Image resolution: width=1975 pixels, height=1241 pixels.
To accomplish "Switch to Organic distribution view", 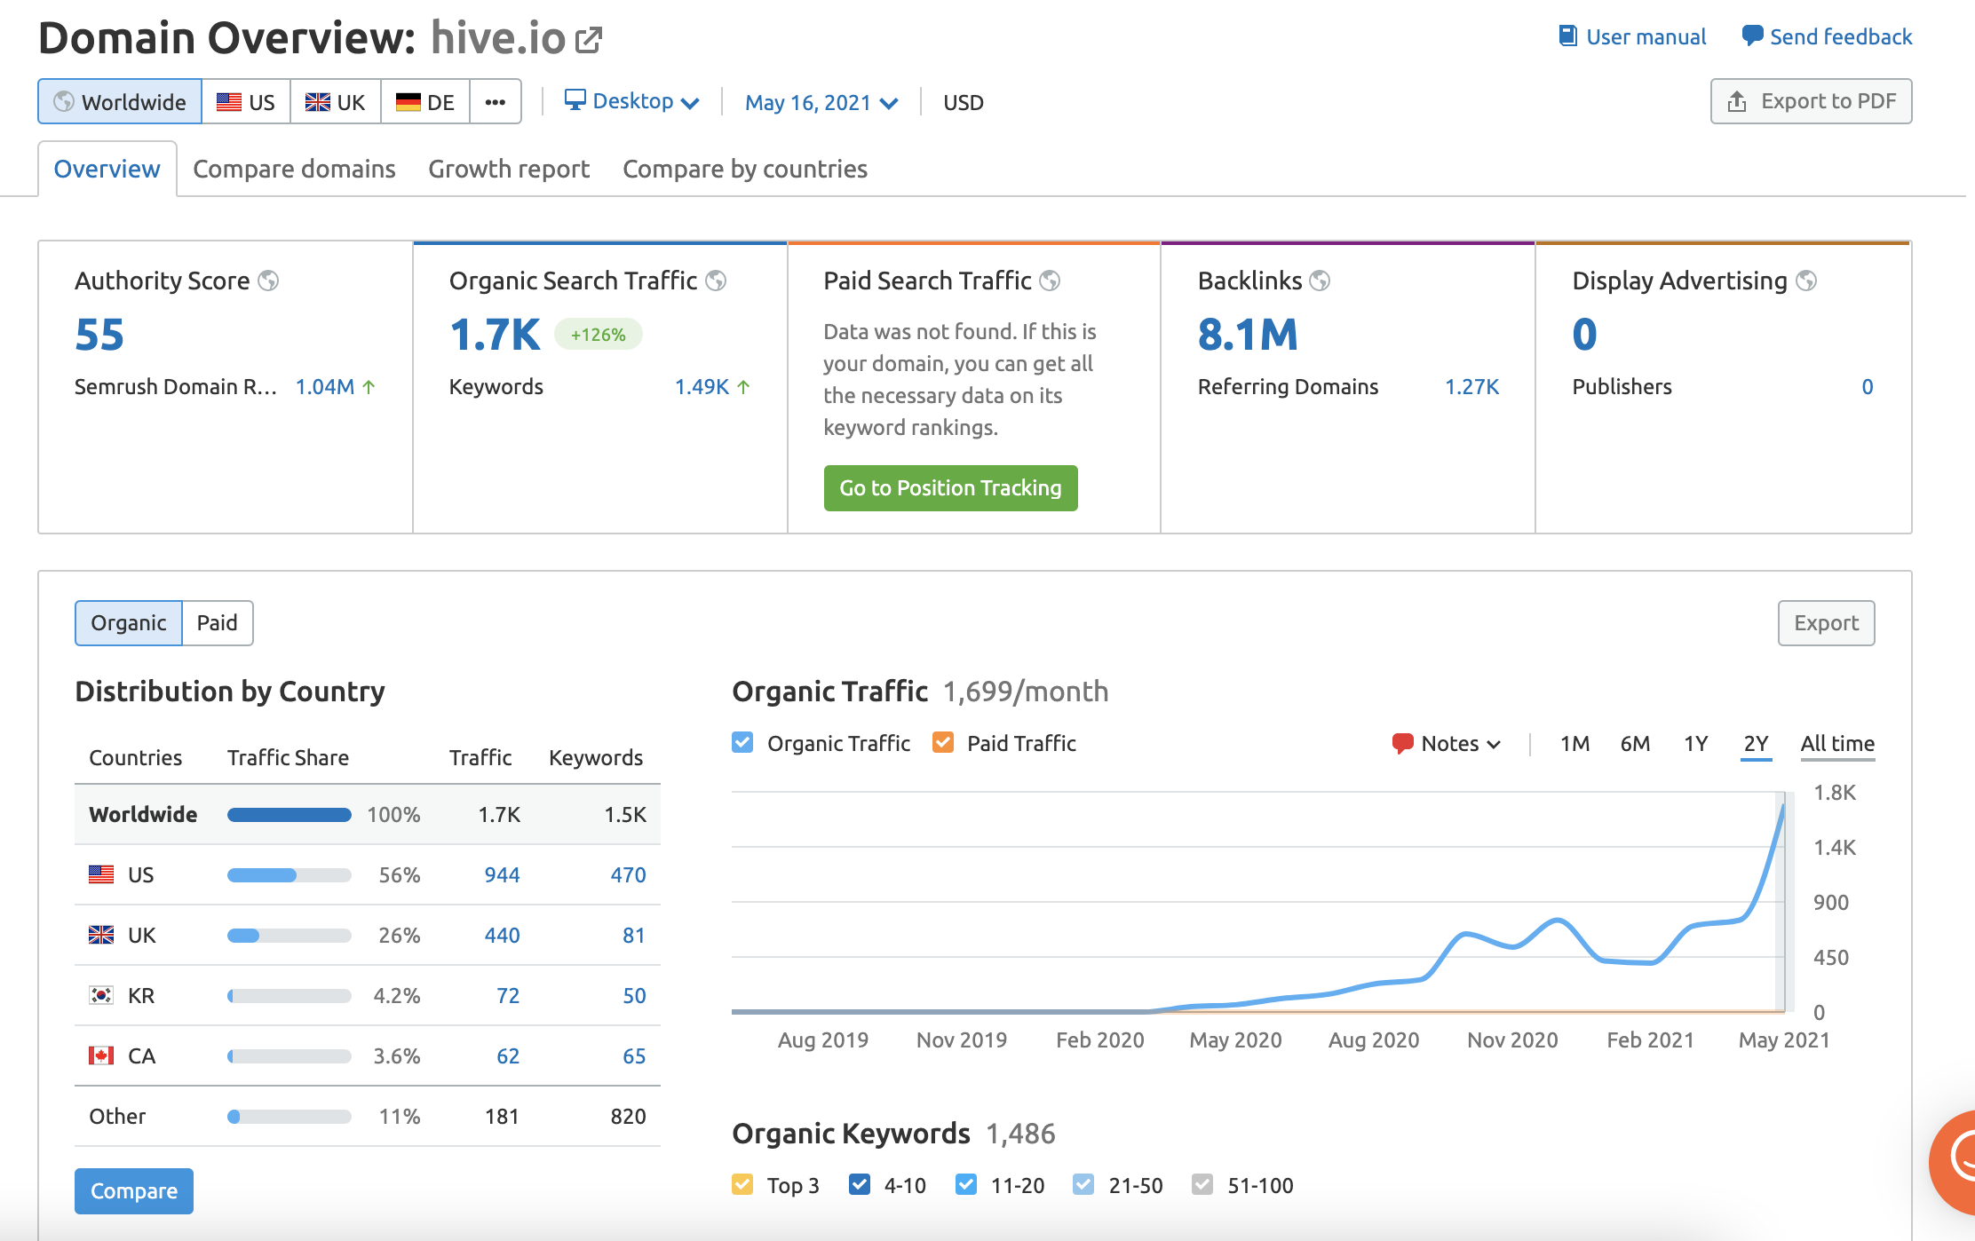I will (x=129, y=623).
